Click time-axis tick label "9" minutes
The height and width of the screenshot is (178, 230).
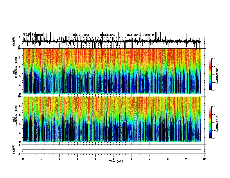point(186,159)
